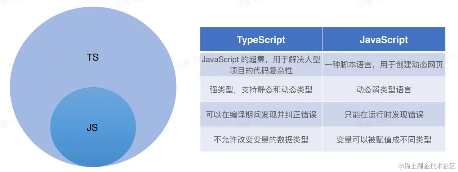Click the cell '强类型，支持静态和动态类型'
Image resolution: width=458 pixels, height=172 pixels.
pos(261,89)
